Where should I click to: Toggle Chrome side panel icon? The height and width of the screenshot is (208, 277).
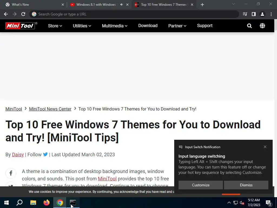click(254, 14)
